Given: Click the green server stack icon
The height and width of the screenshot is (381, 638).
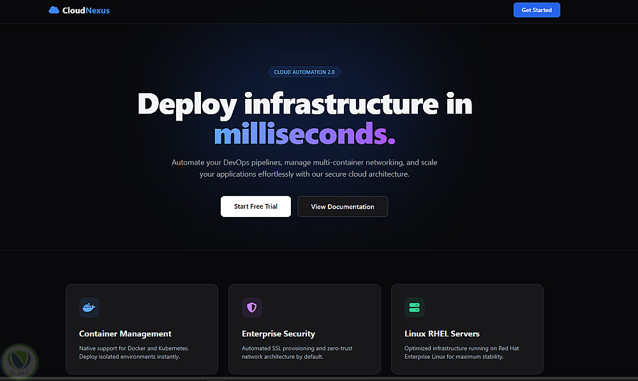Looking at the screenshot, I should (415, 308).
